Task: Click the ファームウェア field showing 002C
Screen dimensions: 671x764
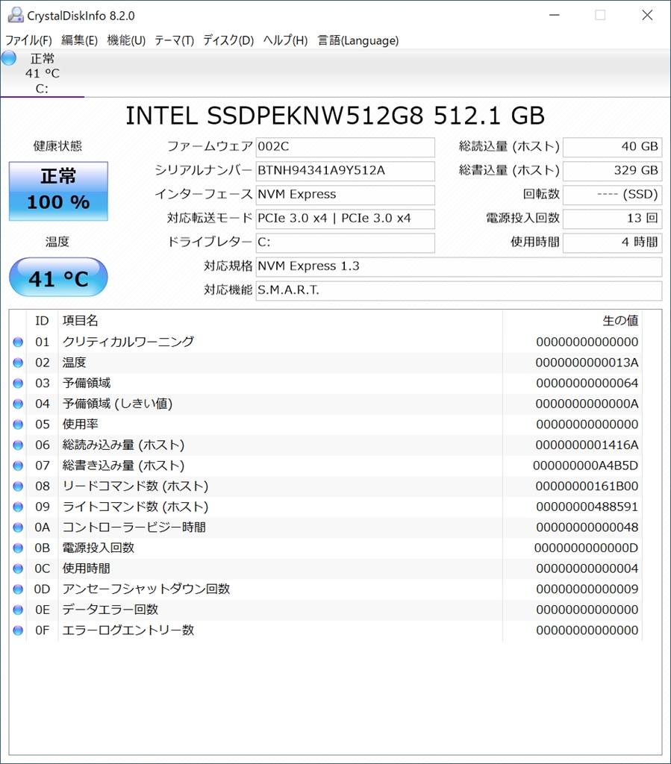Action: 345,147
